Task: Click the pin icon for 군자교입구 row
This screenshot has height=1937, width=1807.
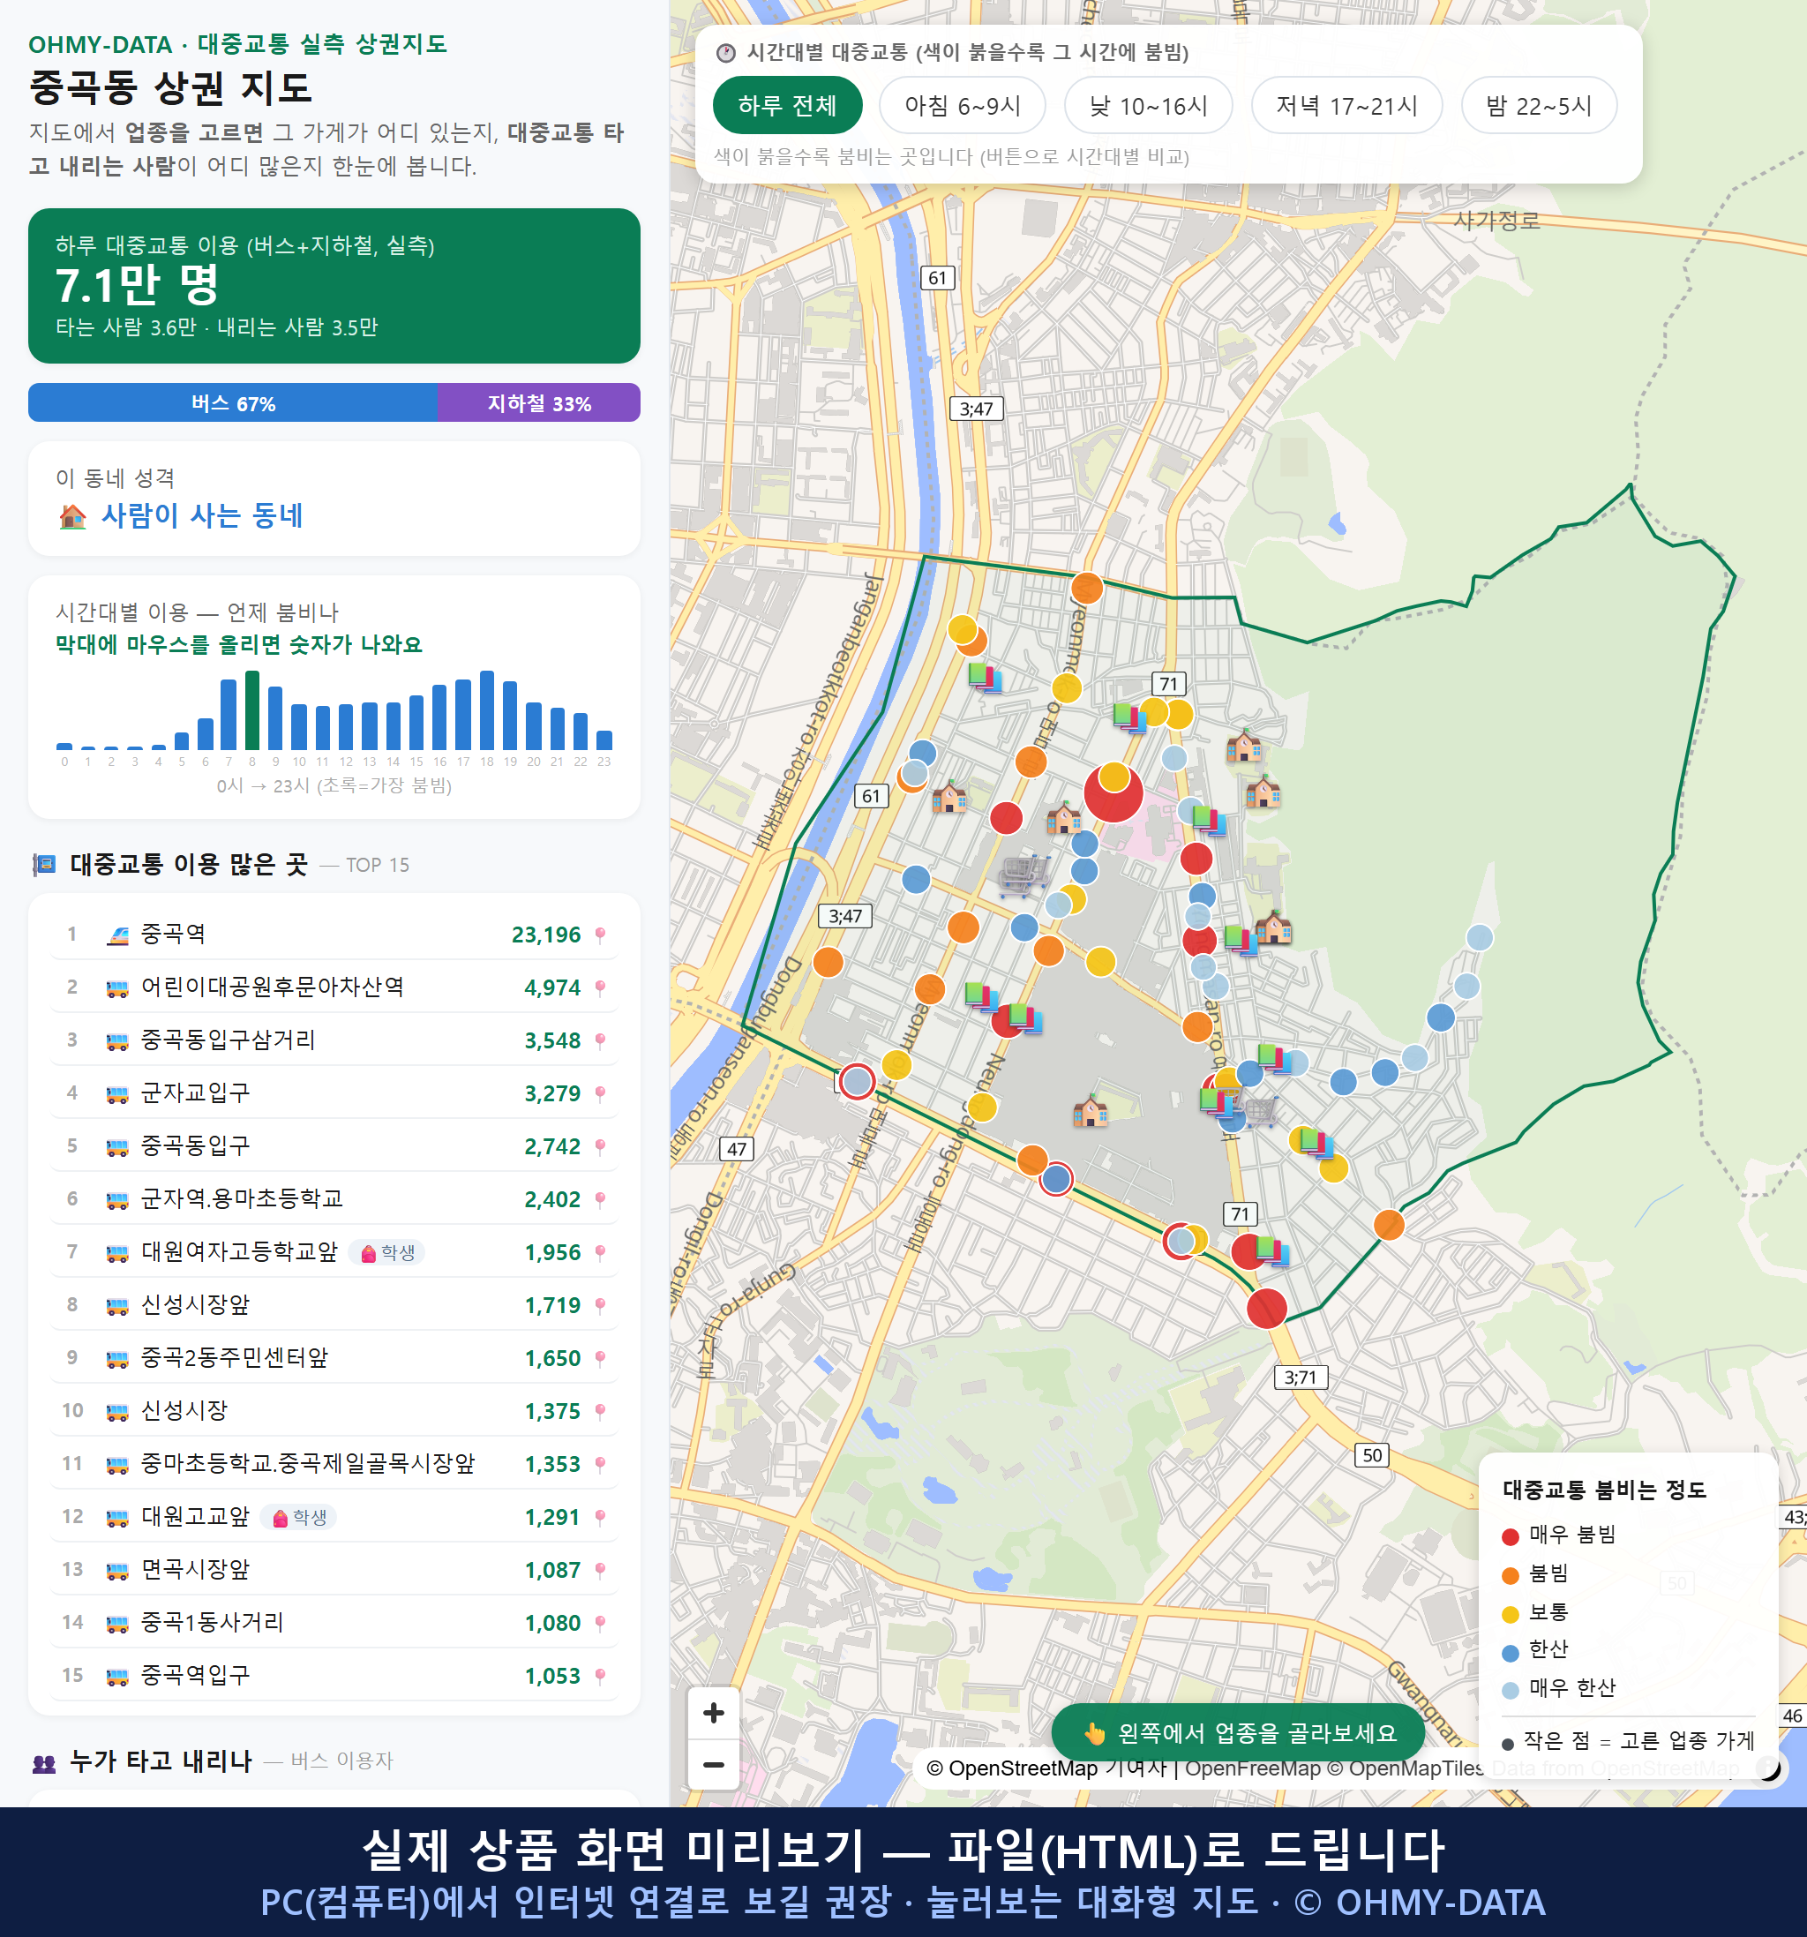Action: pos(600,1093)
